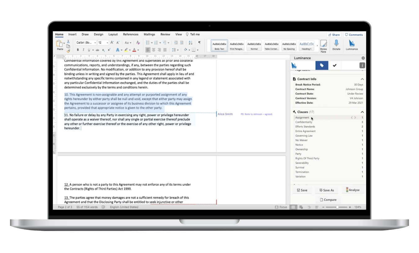Click the Compare button
The image size is (419, 253).
click(x=328, y=200)
